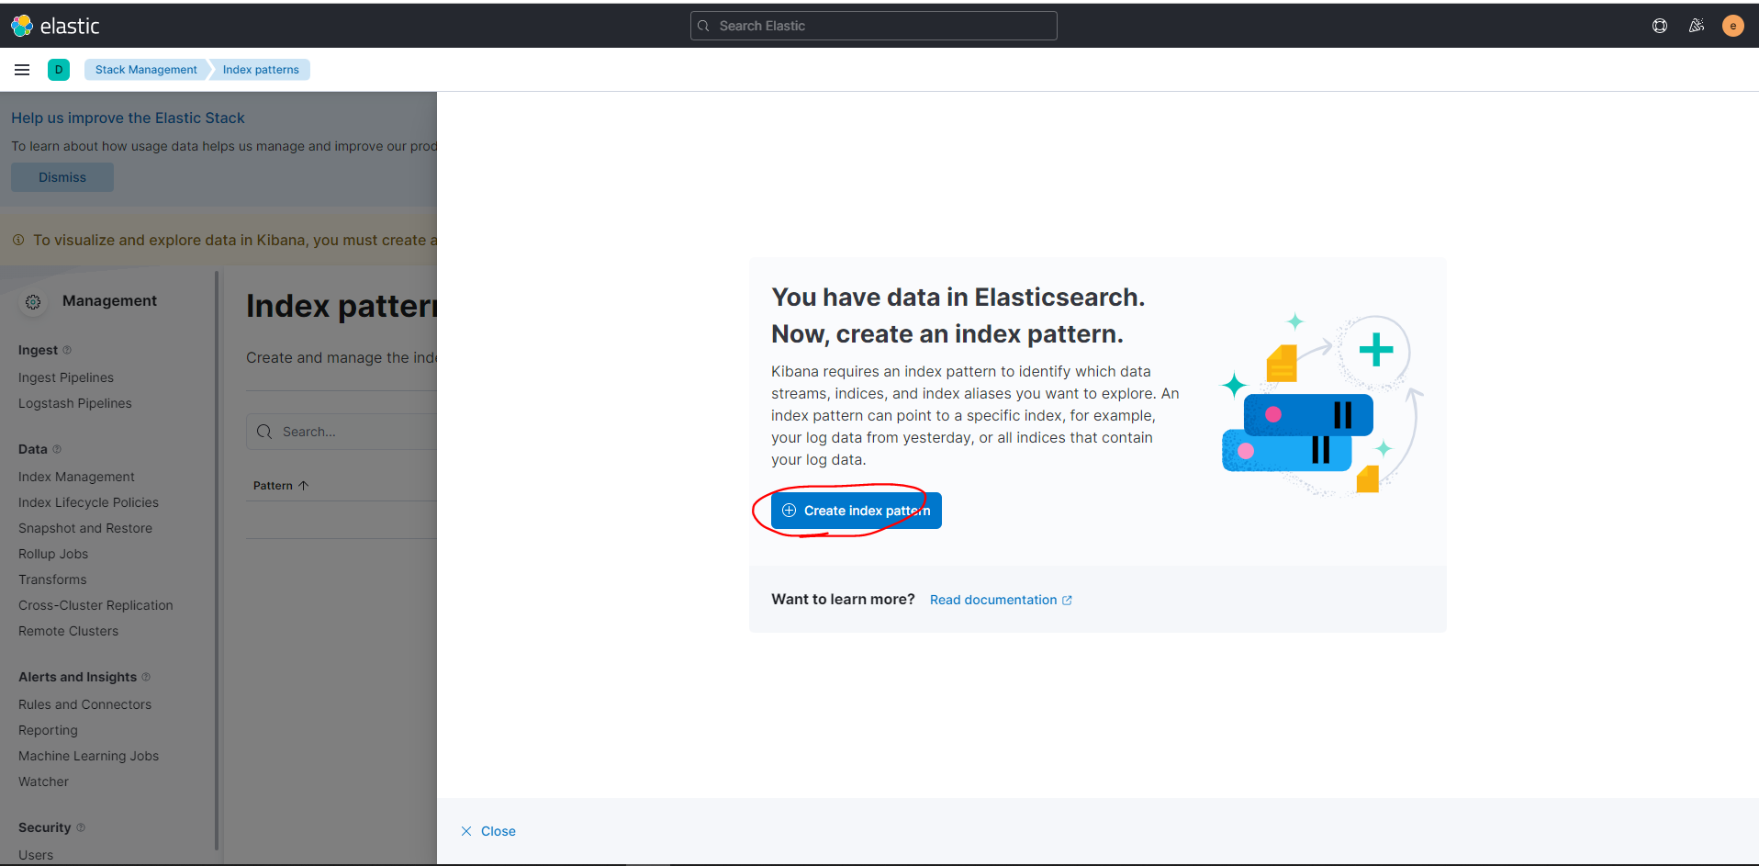Image resolution: width=1759 pixels, height=866 pixels.
Task: Click the index pattern illustration
Action: pos(1322,404)
